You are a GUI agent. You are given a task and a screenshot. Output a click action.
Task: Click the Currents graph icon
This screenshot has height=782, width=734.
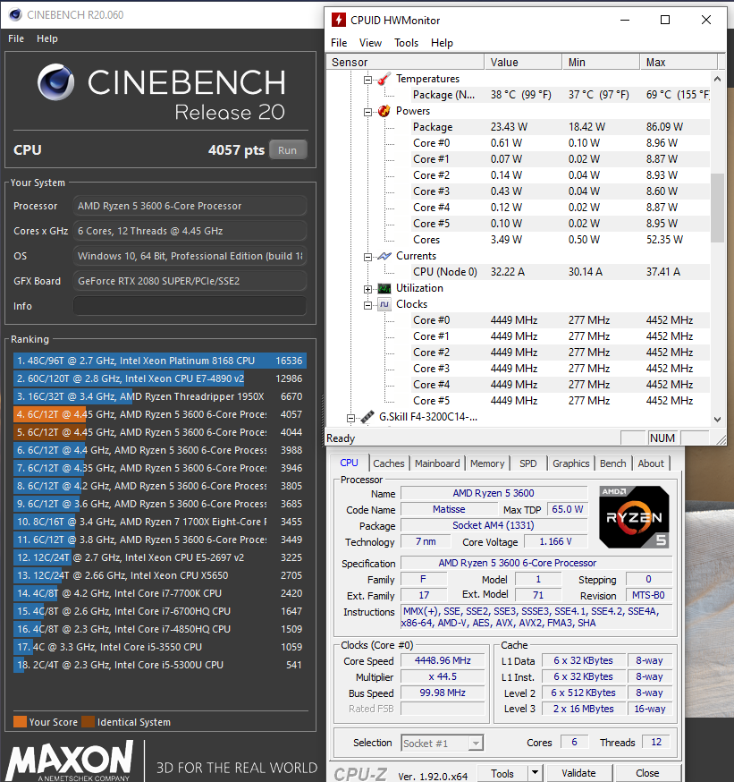coord(384,256)
